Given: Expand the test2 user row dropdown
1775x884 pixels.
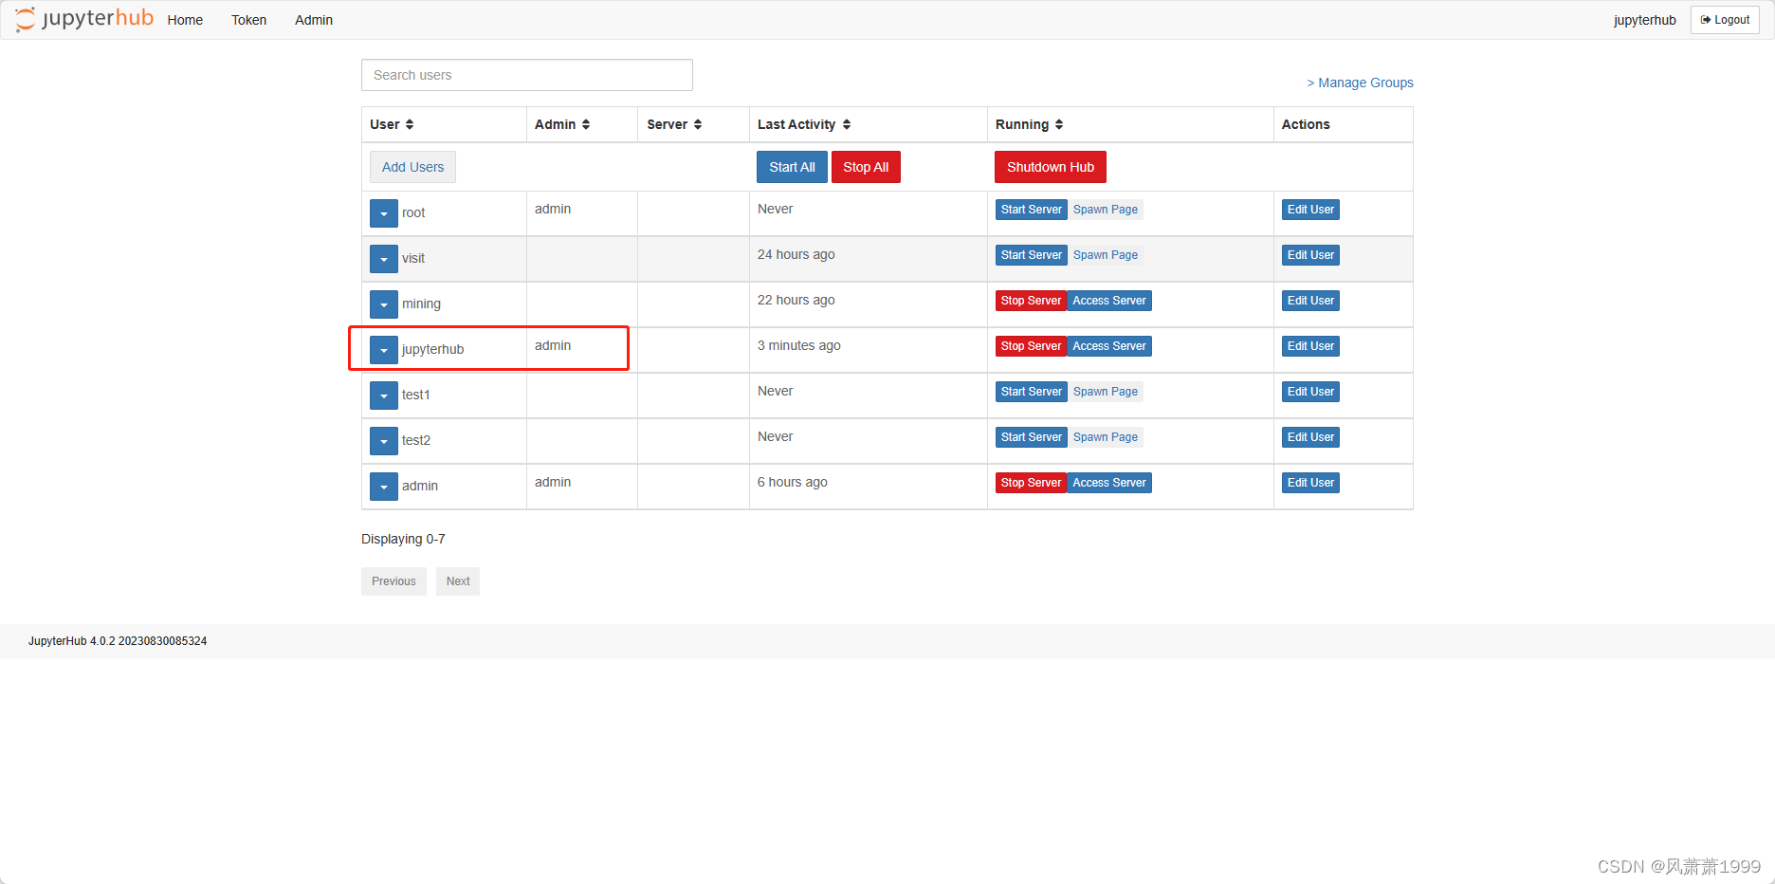Looking at the screenshot, I should tap(384, 441).
